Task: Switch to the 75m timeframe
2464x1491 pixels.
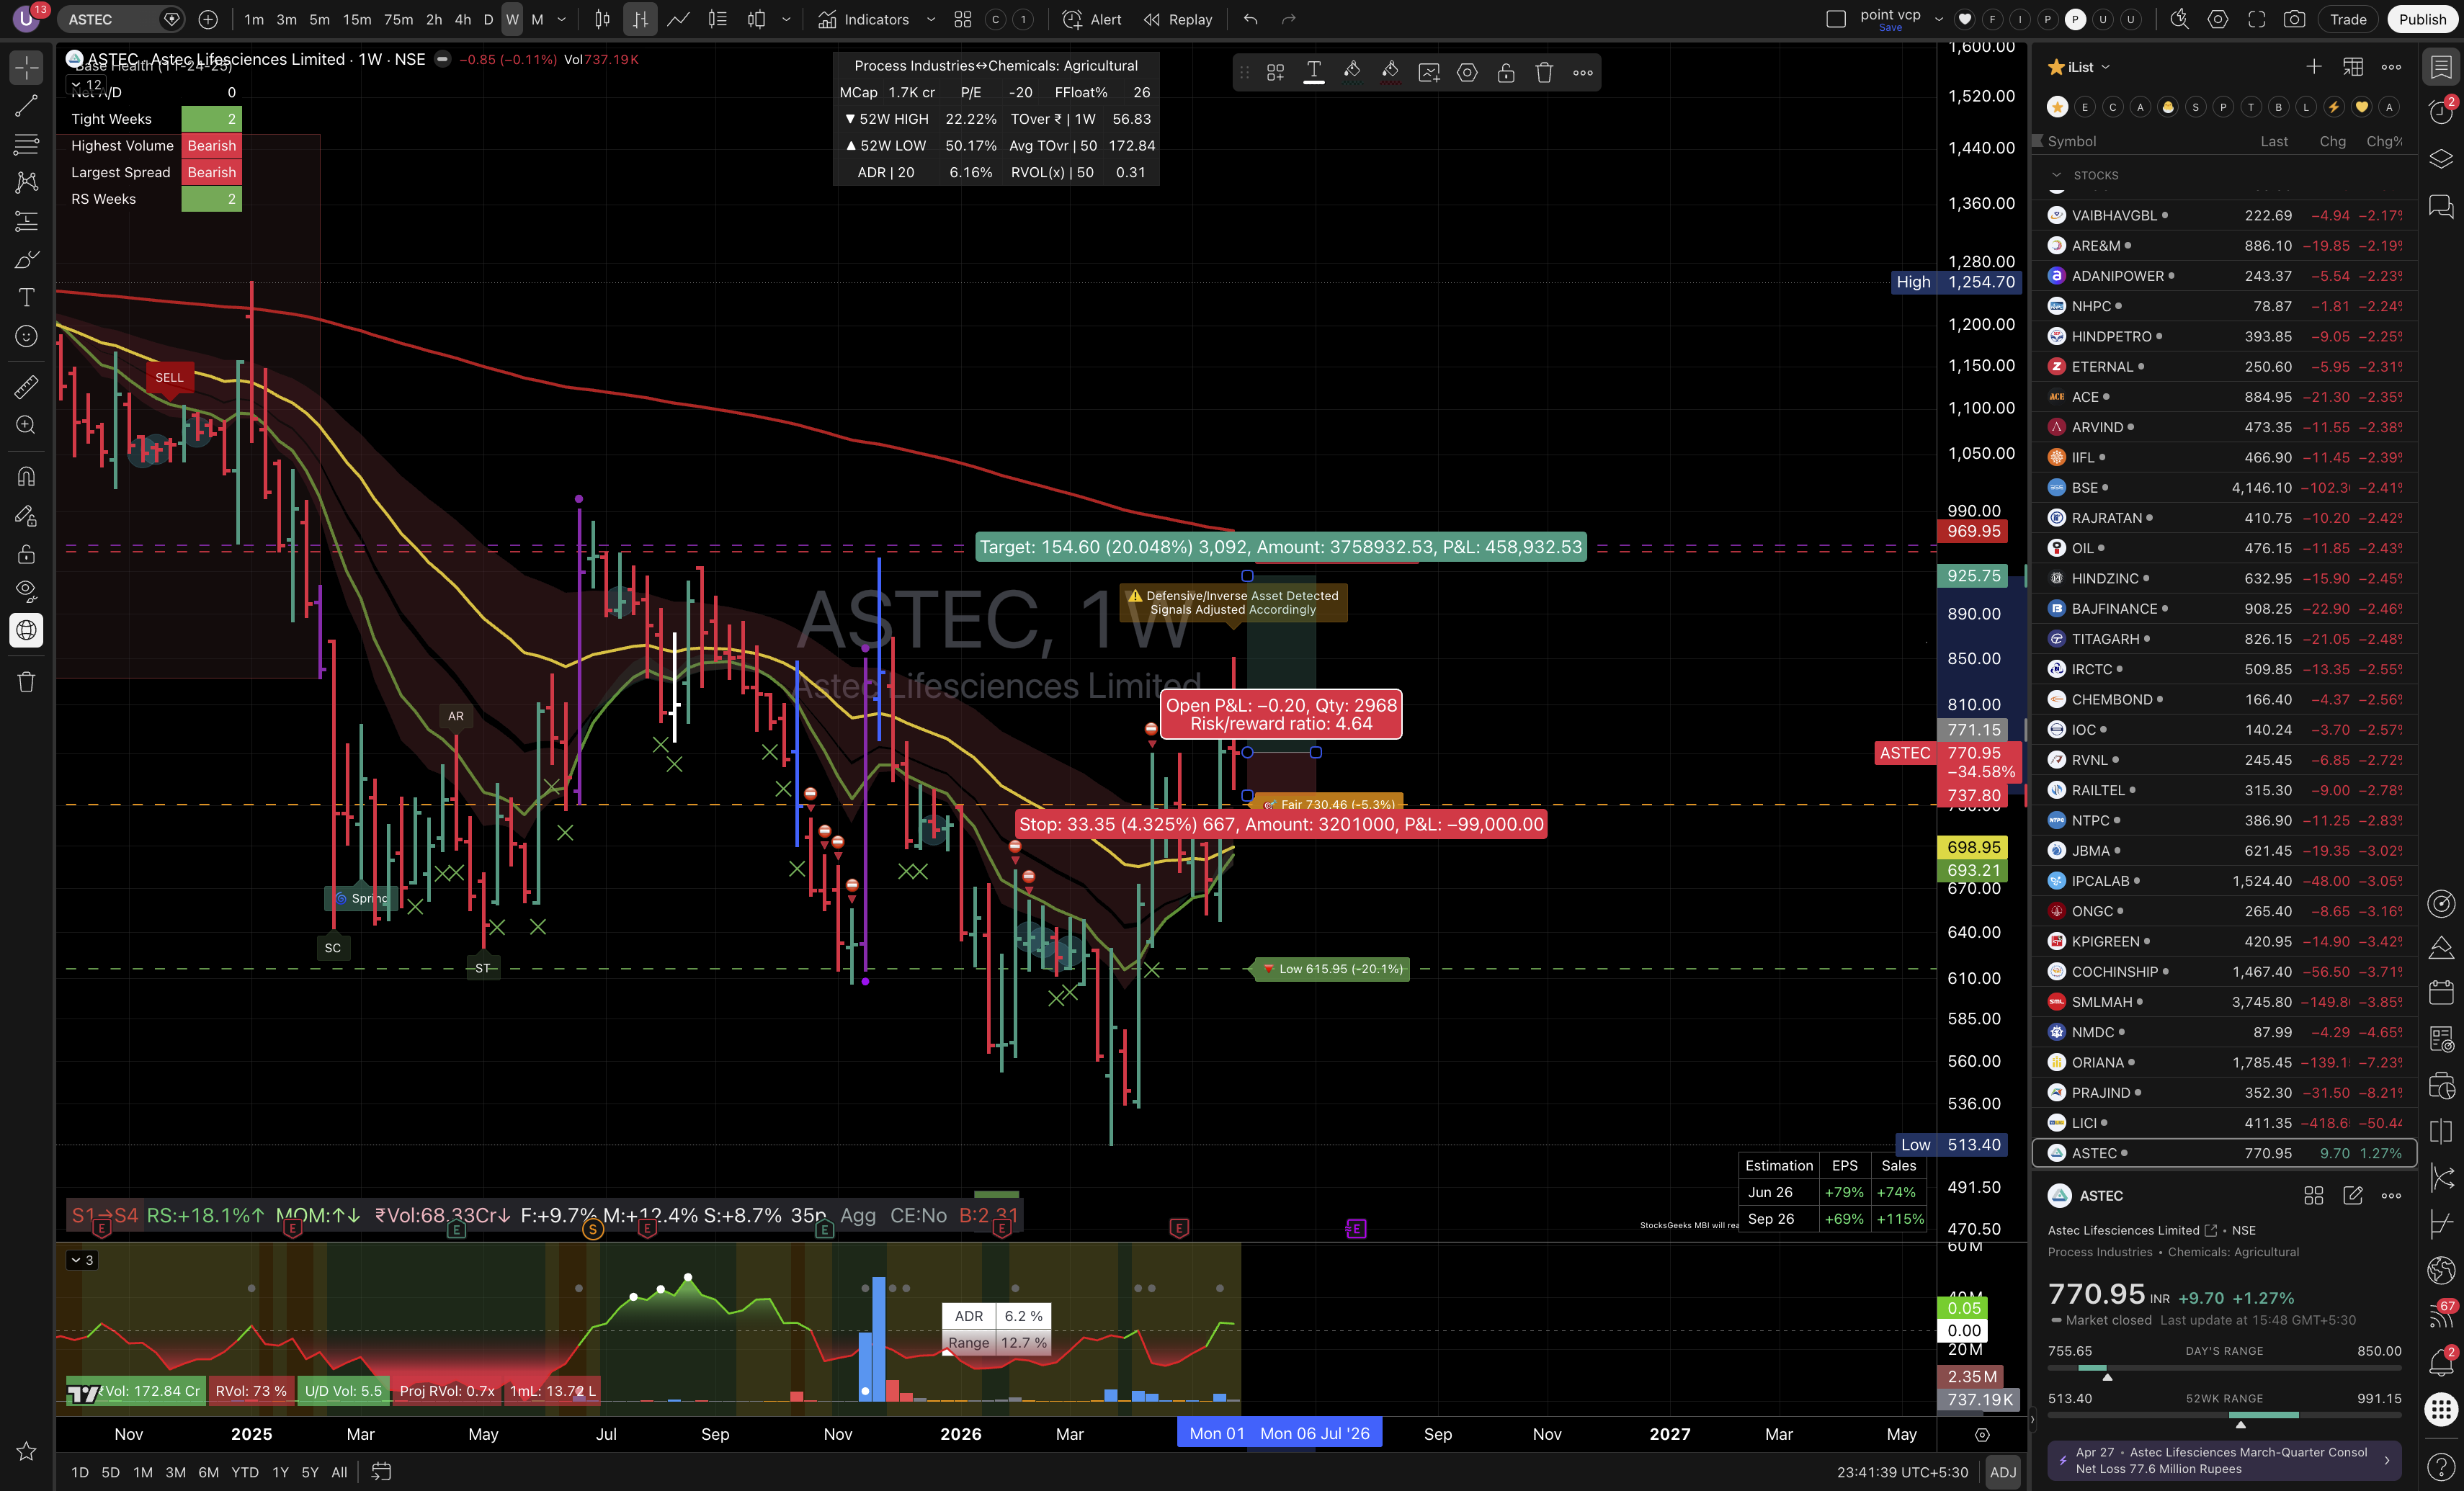Action: coord(398,19)
